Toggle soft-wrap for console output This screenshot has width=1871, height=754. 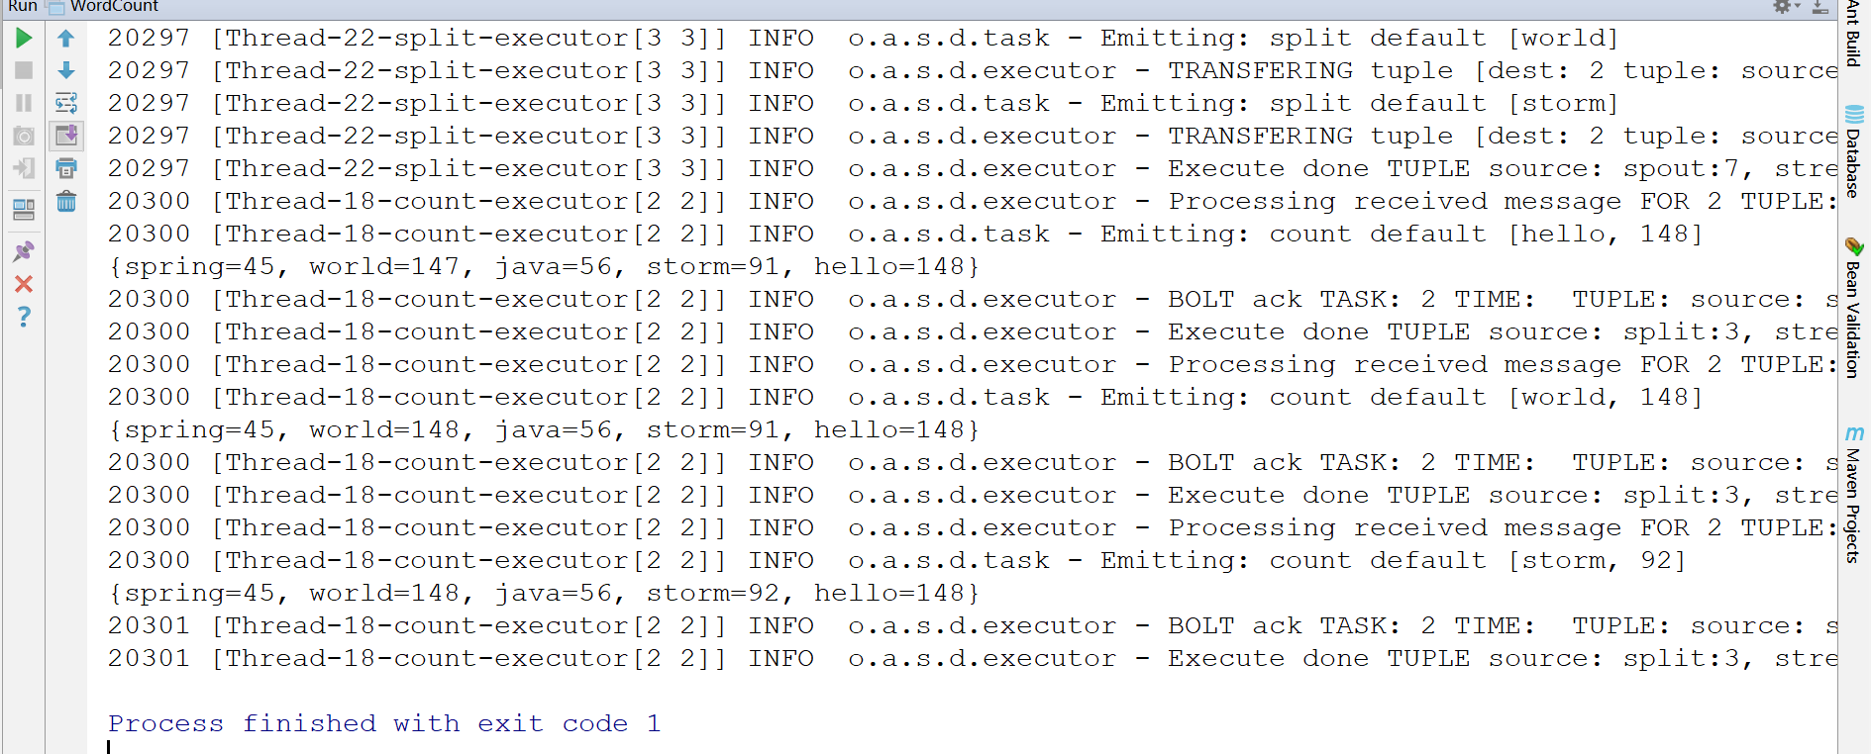(66, 103)
